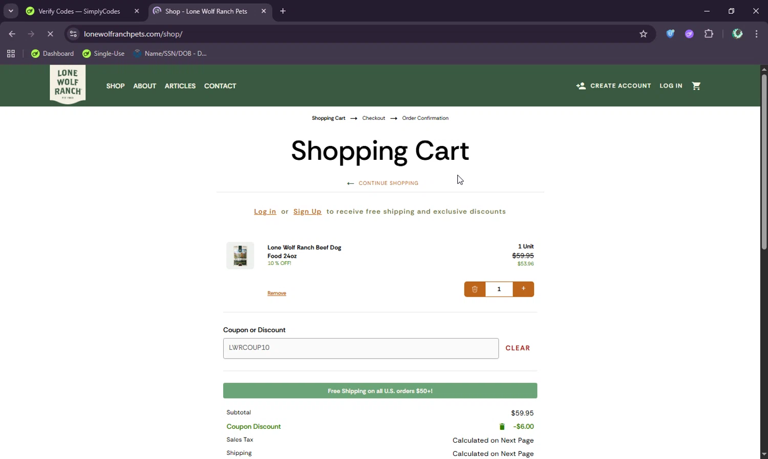Open the Dashboard bookmark
Viewport: 768px width, 459px height.
[53, 53]
